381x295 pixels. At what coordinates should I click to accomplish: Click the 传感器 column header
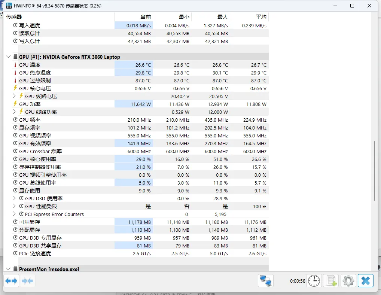(x=59, y=17)
